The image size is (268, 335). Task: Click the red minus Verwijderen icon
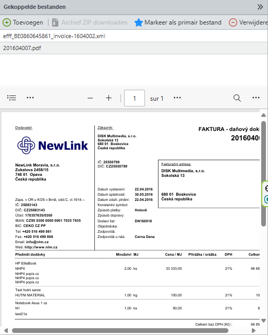[x=233, y=22]
